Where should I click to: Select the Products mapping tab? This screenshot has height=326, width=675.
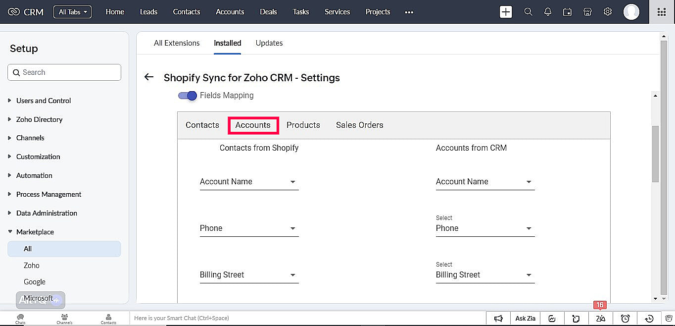(303, 125)
